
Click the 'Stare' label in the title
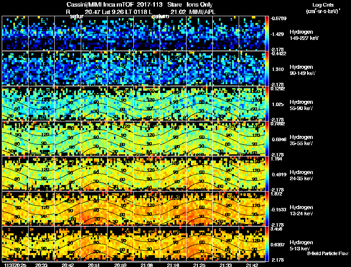pos(174,4)
